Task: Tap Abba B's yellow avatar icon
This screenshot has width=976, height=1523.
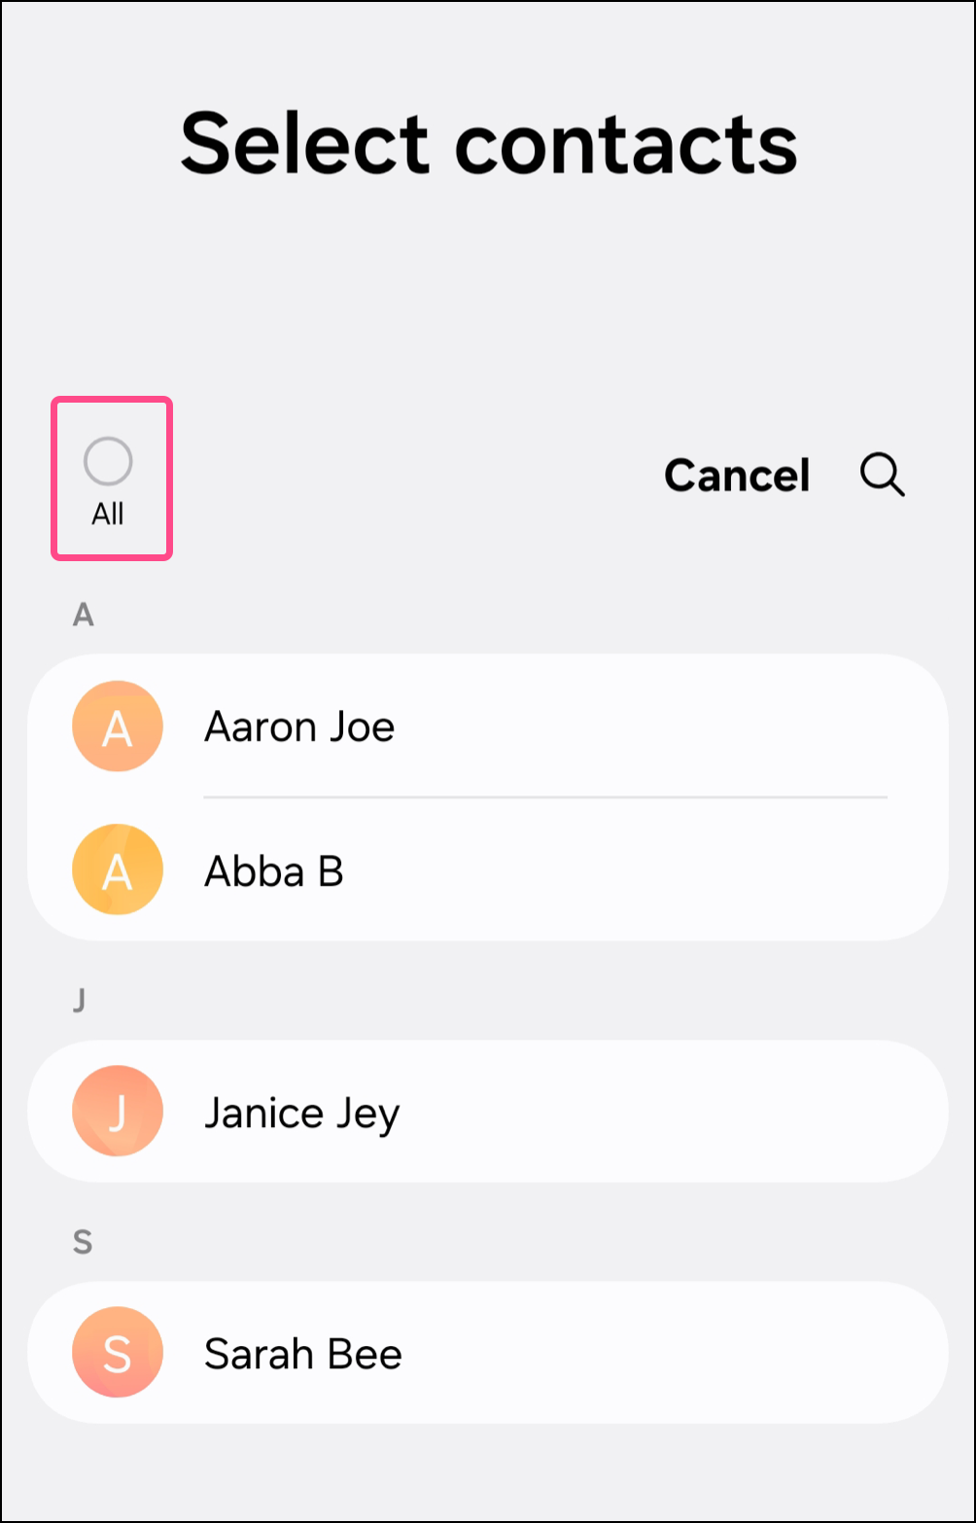Action: coord(117,870)
